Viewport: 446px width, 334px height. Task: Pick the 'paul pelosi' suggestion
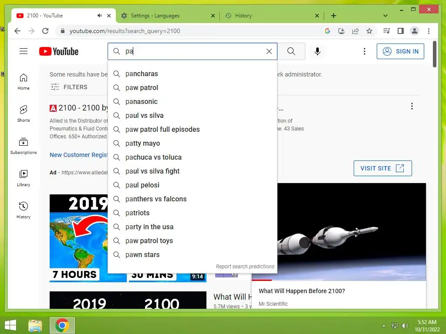pos(193,185)
